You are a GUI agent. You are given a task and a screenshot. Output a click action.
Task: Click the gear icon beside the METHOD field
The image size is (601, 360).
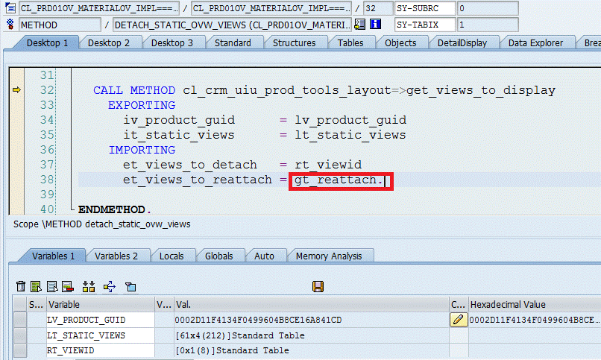[10, 25]
